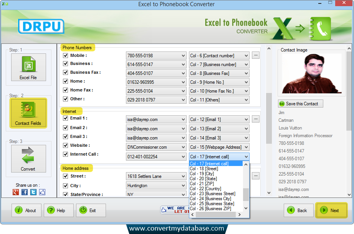This screenshot has height=234, width=354.
Task: Pick Col - 23 [Business Street] option
Action: pos(216,194)
